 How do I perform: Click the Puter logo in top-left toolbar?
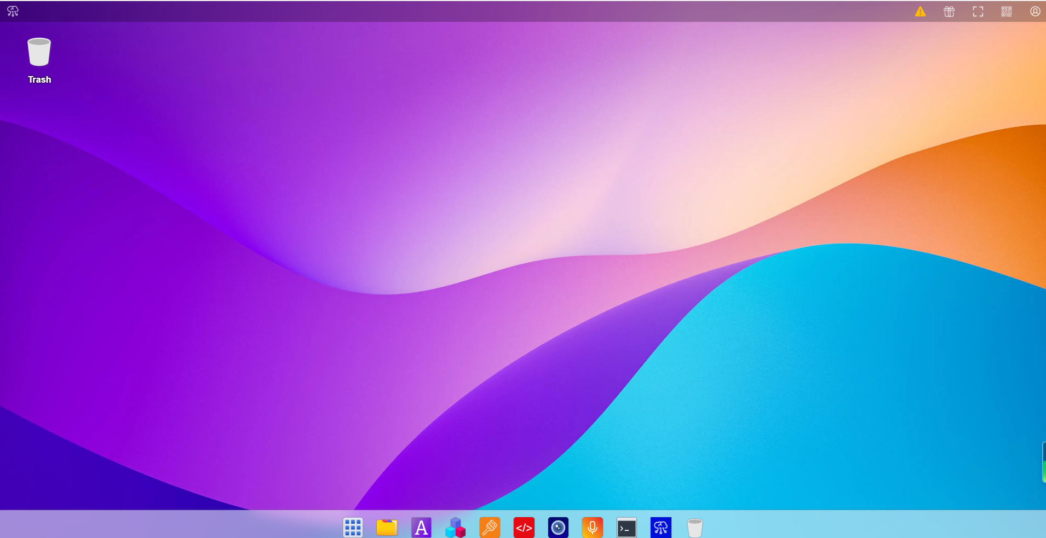13,11
